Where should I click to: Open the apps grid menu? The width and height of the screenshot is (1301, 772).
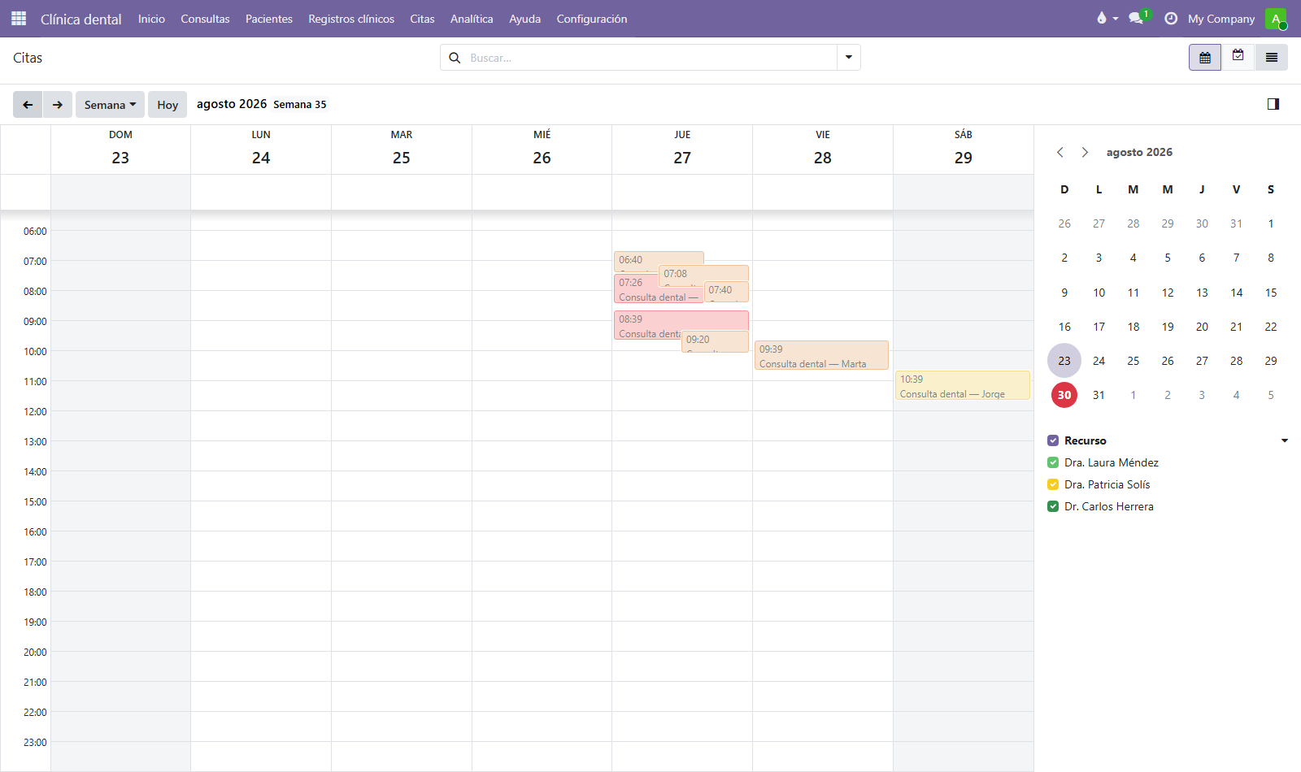[x=19, y=19]
